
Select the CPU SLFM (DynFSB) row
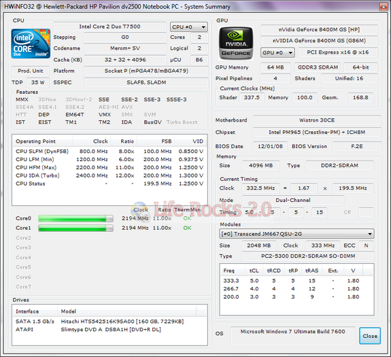[109, 152]
